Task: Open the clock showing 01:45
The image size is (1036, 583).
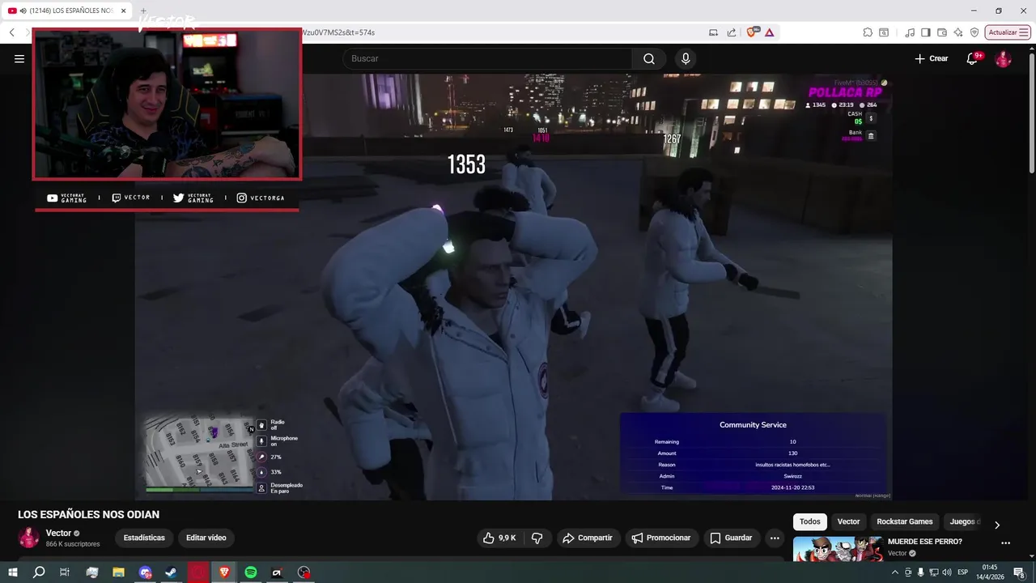Action: pos(989,572)
